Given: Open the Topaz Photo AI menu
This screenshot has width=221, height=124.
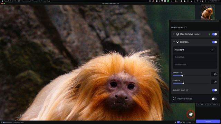Looking at the screenshot, I should point(9,1).
